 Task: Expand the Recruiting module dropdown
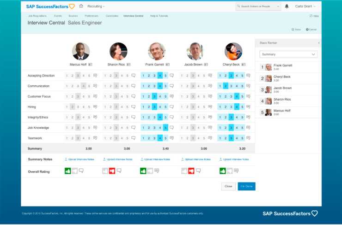click(96, 6)
